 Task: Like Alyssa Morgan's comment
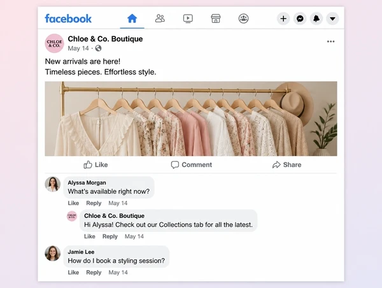click(73, 203)
